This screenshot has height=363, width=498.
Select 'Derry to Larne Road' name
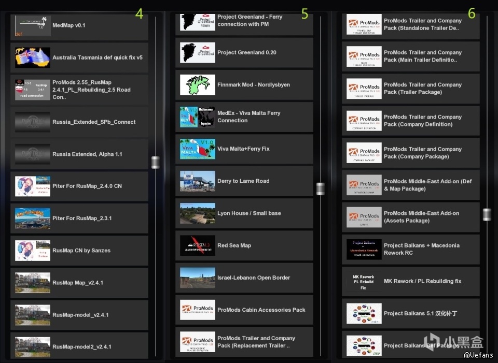pyautogui.click(x=243, y=181)
